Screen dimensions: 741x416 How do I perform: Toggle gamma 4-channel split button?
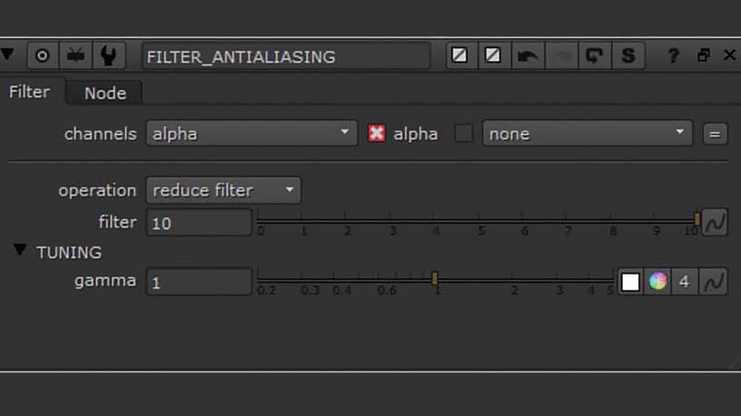click(684, 282)
